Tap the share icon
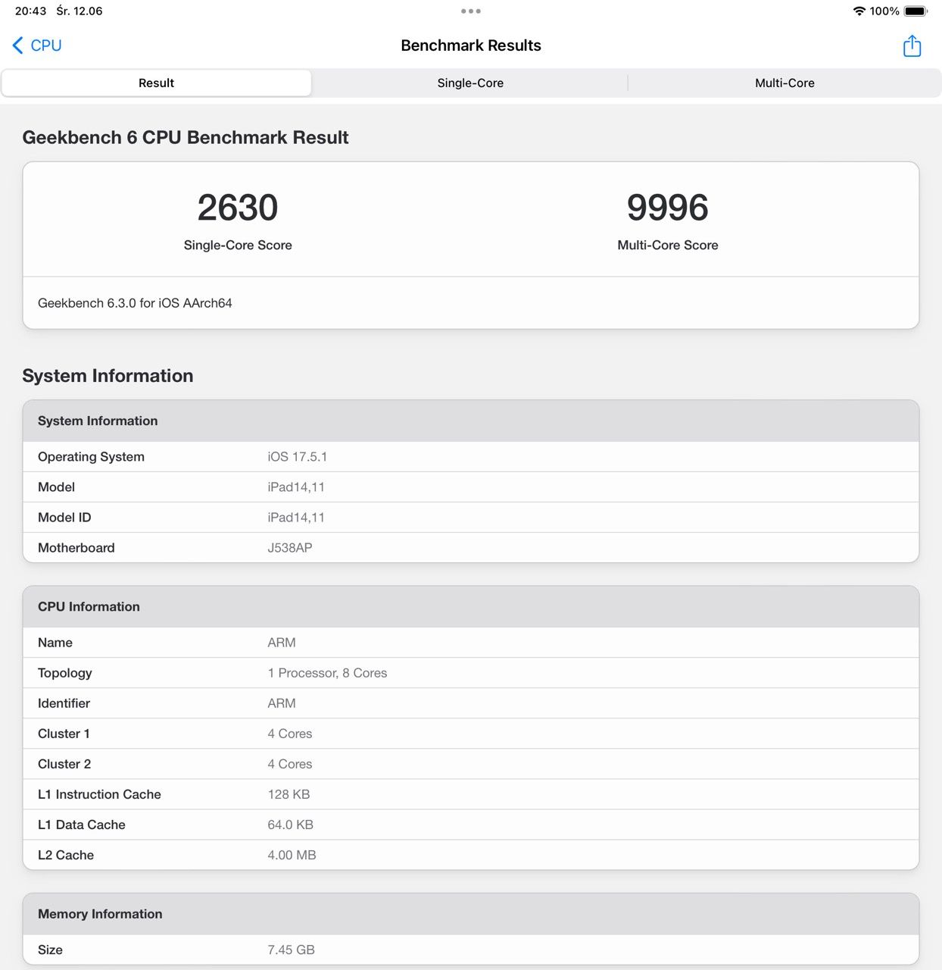The height and width of the screenshot is (970, 942). (912, 45)
